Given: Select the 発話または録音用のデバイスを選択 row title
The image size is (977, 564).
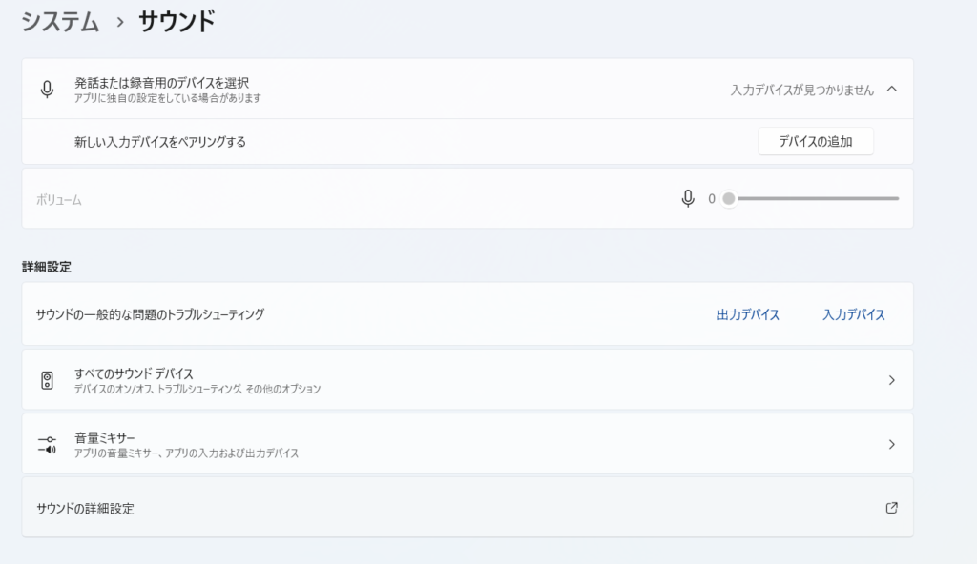Looking at the screenshot, I should [161, 83].
